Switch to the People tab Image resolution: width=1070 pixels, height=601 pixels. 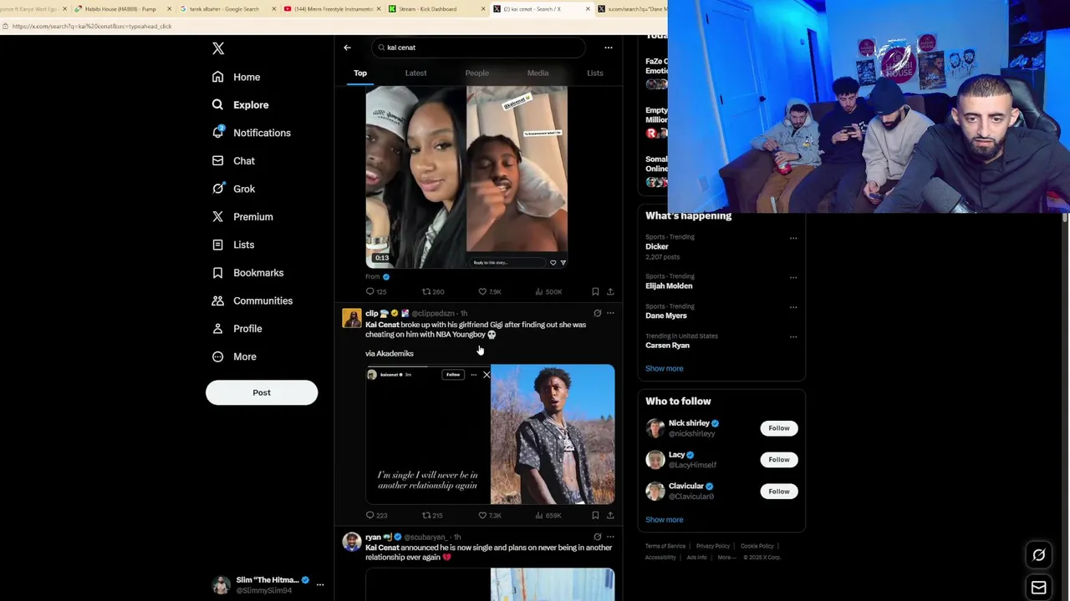(477, 73)
